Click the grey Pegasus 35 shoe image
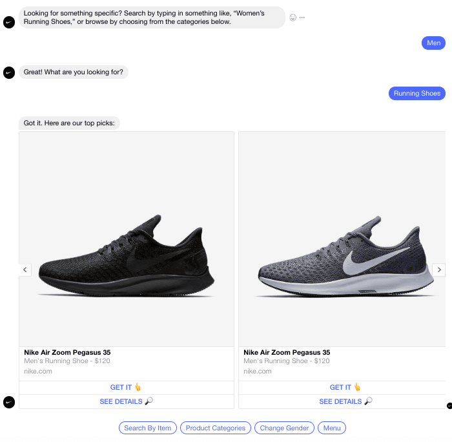452x442 pixels. tap(342, 239)
